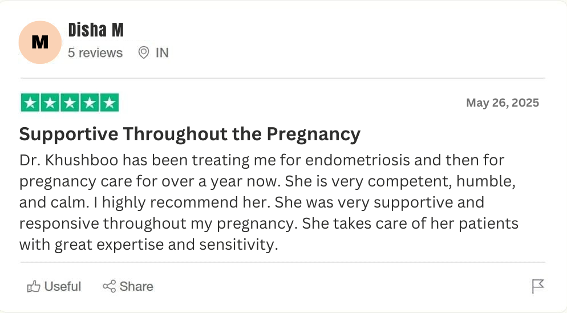Click the May 26, 2025 date
The height and width of the screenshot is (313, 567).
(x=502, y=103)
